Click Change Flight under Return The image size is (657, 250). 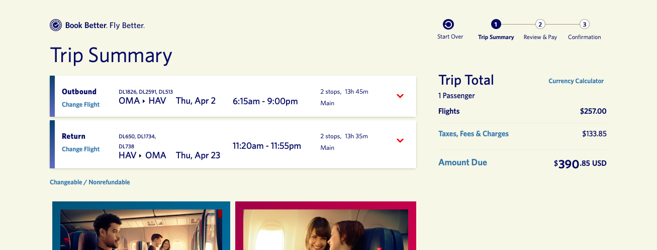point(80,149)
